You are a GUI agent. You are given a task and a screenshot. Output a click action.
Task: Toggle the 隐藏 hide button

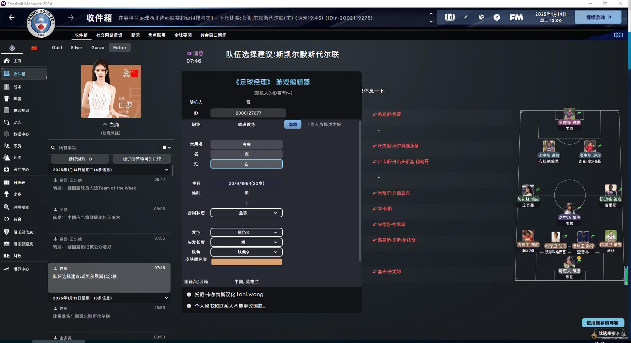pyautogui.click(x=293, y=124)
